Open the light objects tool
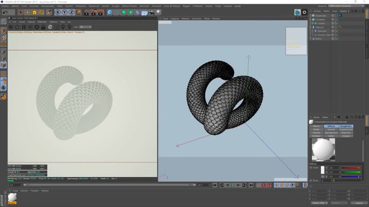Image resolution: width=369 pixels, height=207 pixels. click(158, 12)
